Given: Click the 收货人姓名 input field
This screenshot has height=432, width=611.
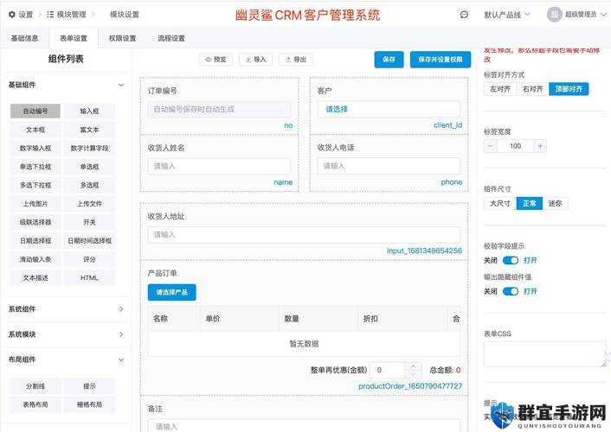Looking at the screenshot, I should click(x=219, y=166).
